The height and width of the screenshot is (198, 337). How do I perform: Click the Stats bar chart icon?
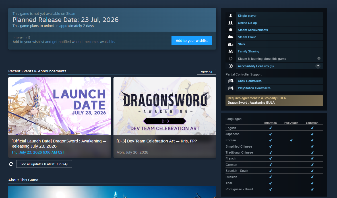[x=231, y=44]
